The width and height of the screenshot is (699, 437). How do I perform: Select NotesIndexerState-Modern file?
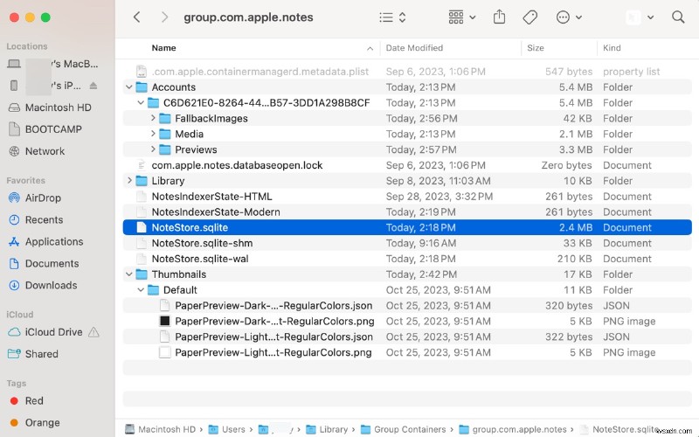tap(407, 212)
